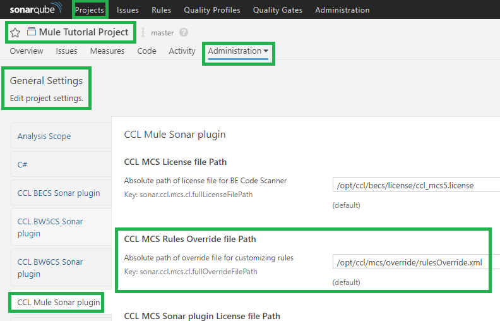This screenshot has width=500, height=321.
Task: Click the General Settings heading
Action: coord(46,81)
